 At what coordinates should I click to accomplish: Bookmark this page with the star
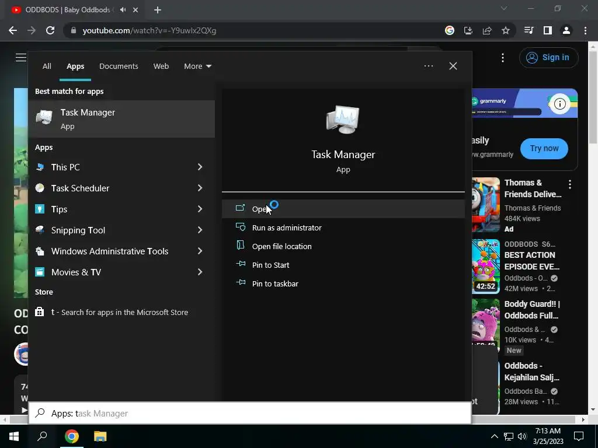[506, 30]
